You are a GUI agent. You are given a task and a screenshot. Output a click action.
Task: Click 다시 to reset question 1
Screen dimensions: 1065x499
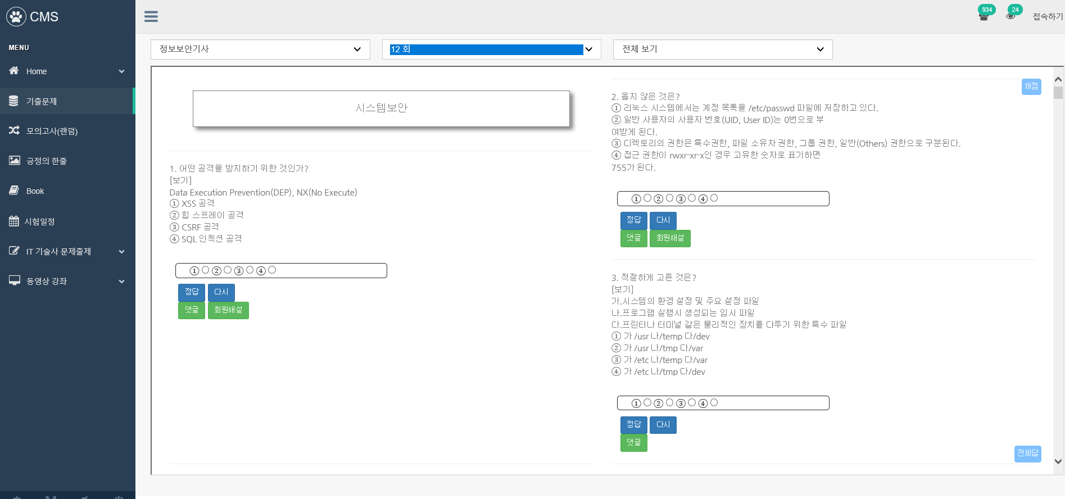point(221,292)
